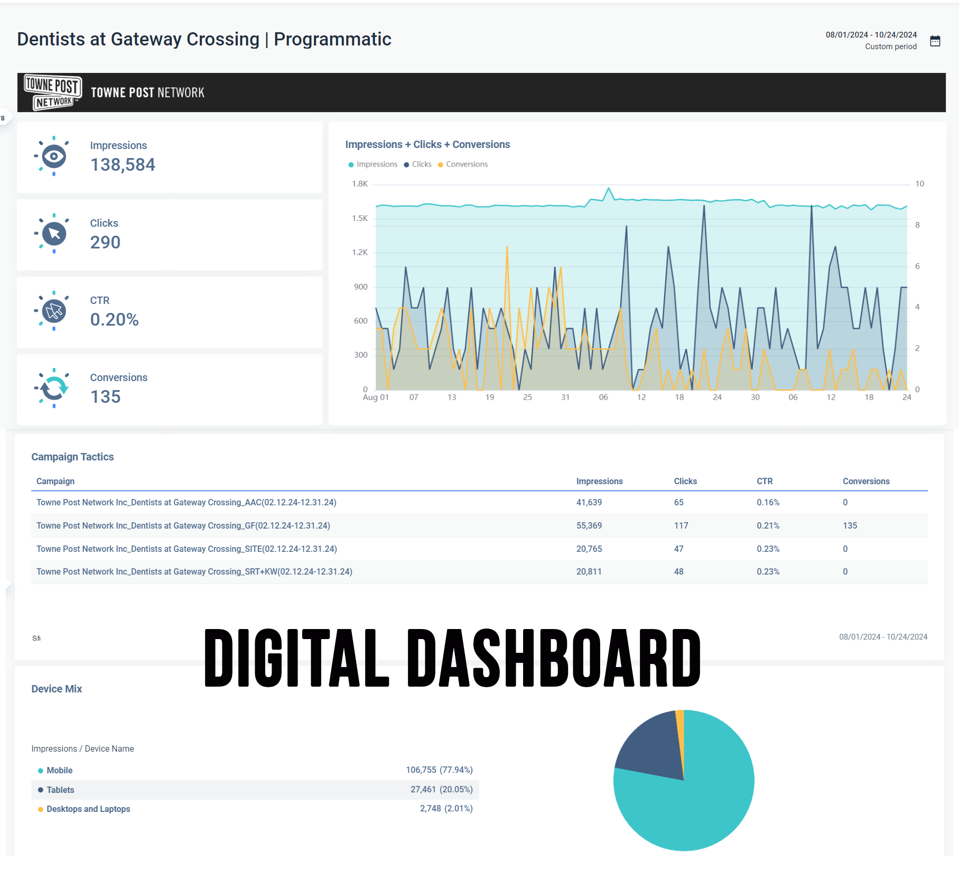The height and width of the screenshot is (878, 959).
Task: Toggle Impressions series in chart legend
Action: (x=373, y=164)
